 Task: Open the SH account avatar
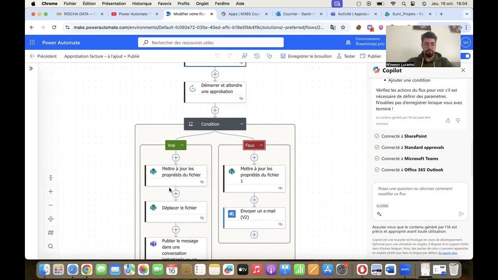(x=466, y=42)
